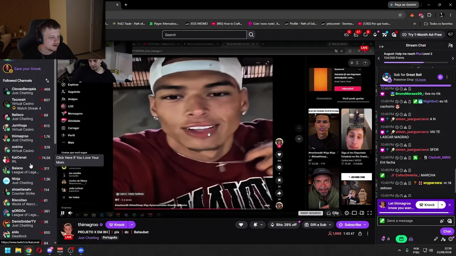The width and height of the screenshot is (456, 256).
Task: Open the PoE2 Trade bookmark
Action: (129, 24)
